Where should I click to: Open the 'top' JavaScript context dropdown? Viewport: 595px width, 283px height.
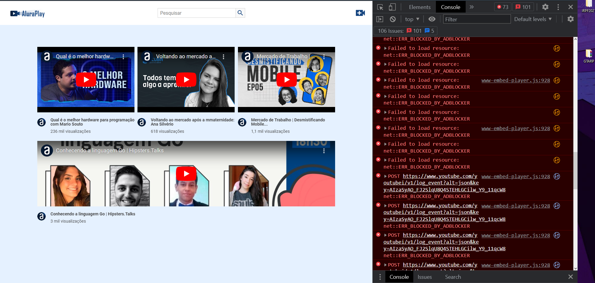coord(412,19)
